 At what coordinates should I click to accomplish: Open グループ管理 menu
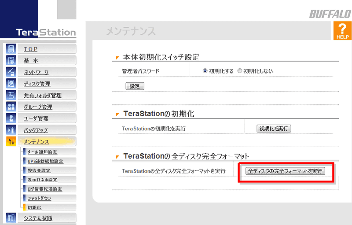47,107
